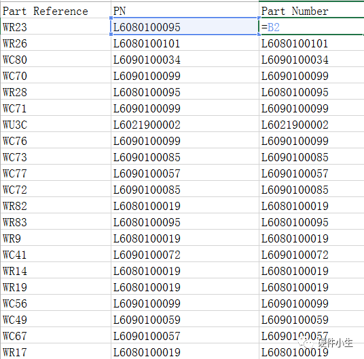This screenshot has height=359, width=364.
Task: Select Part Number column value in WC71 row
Action: [311, 108]
